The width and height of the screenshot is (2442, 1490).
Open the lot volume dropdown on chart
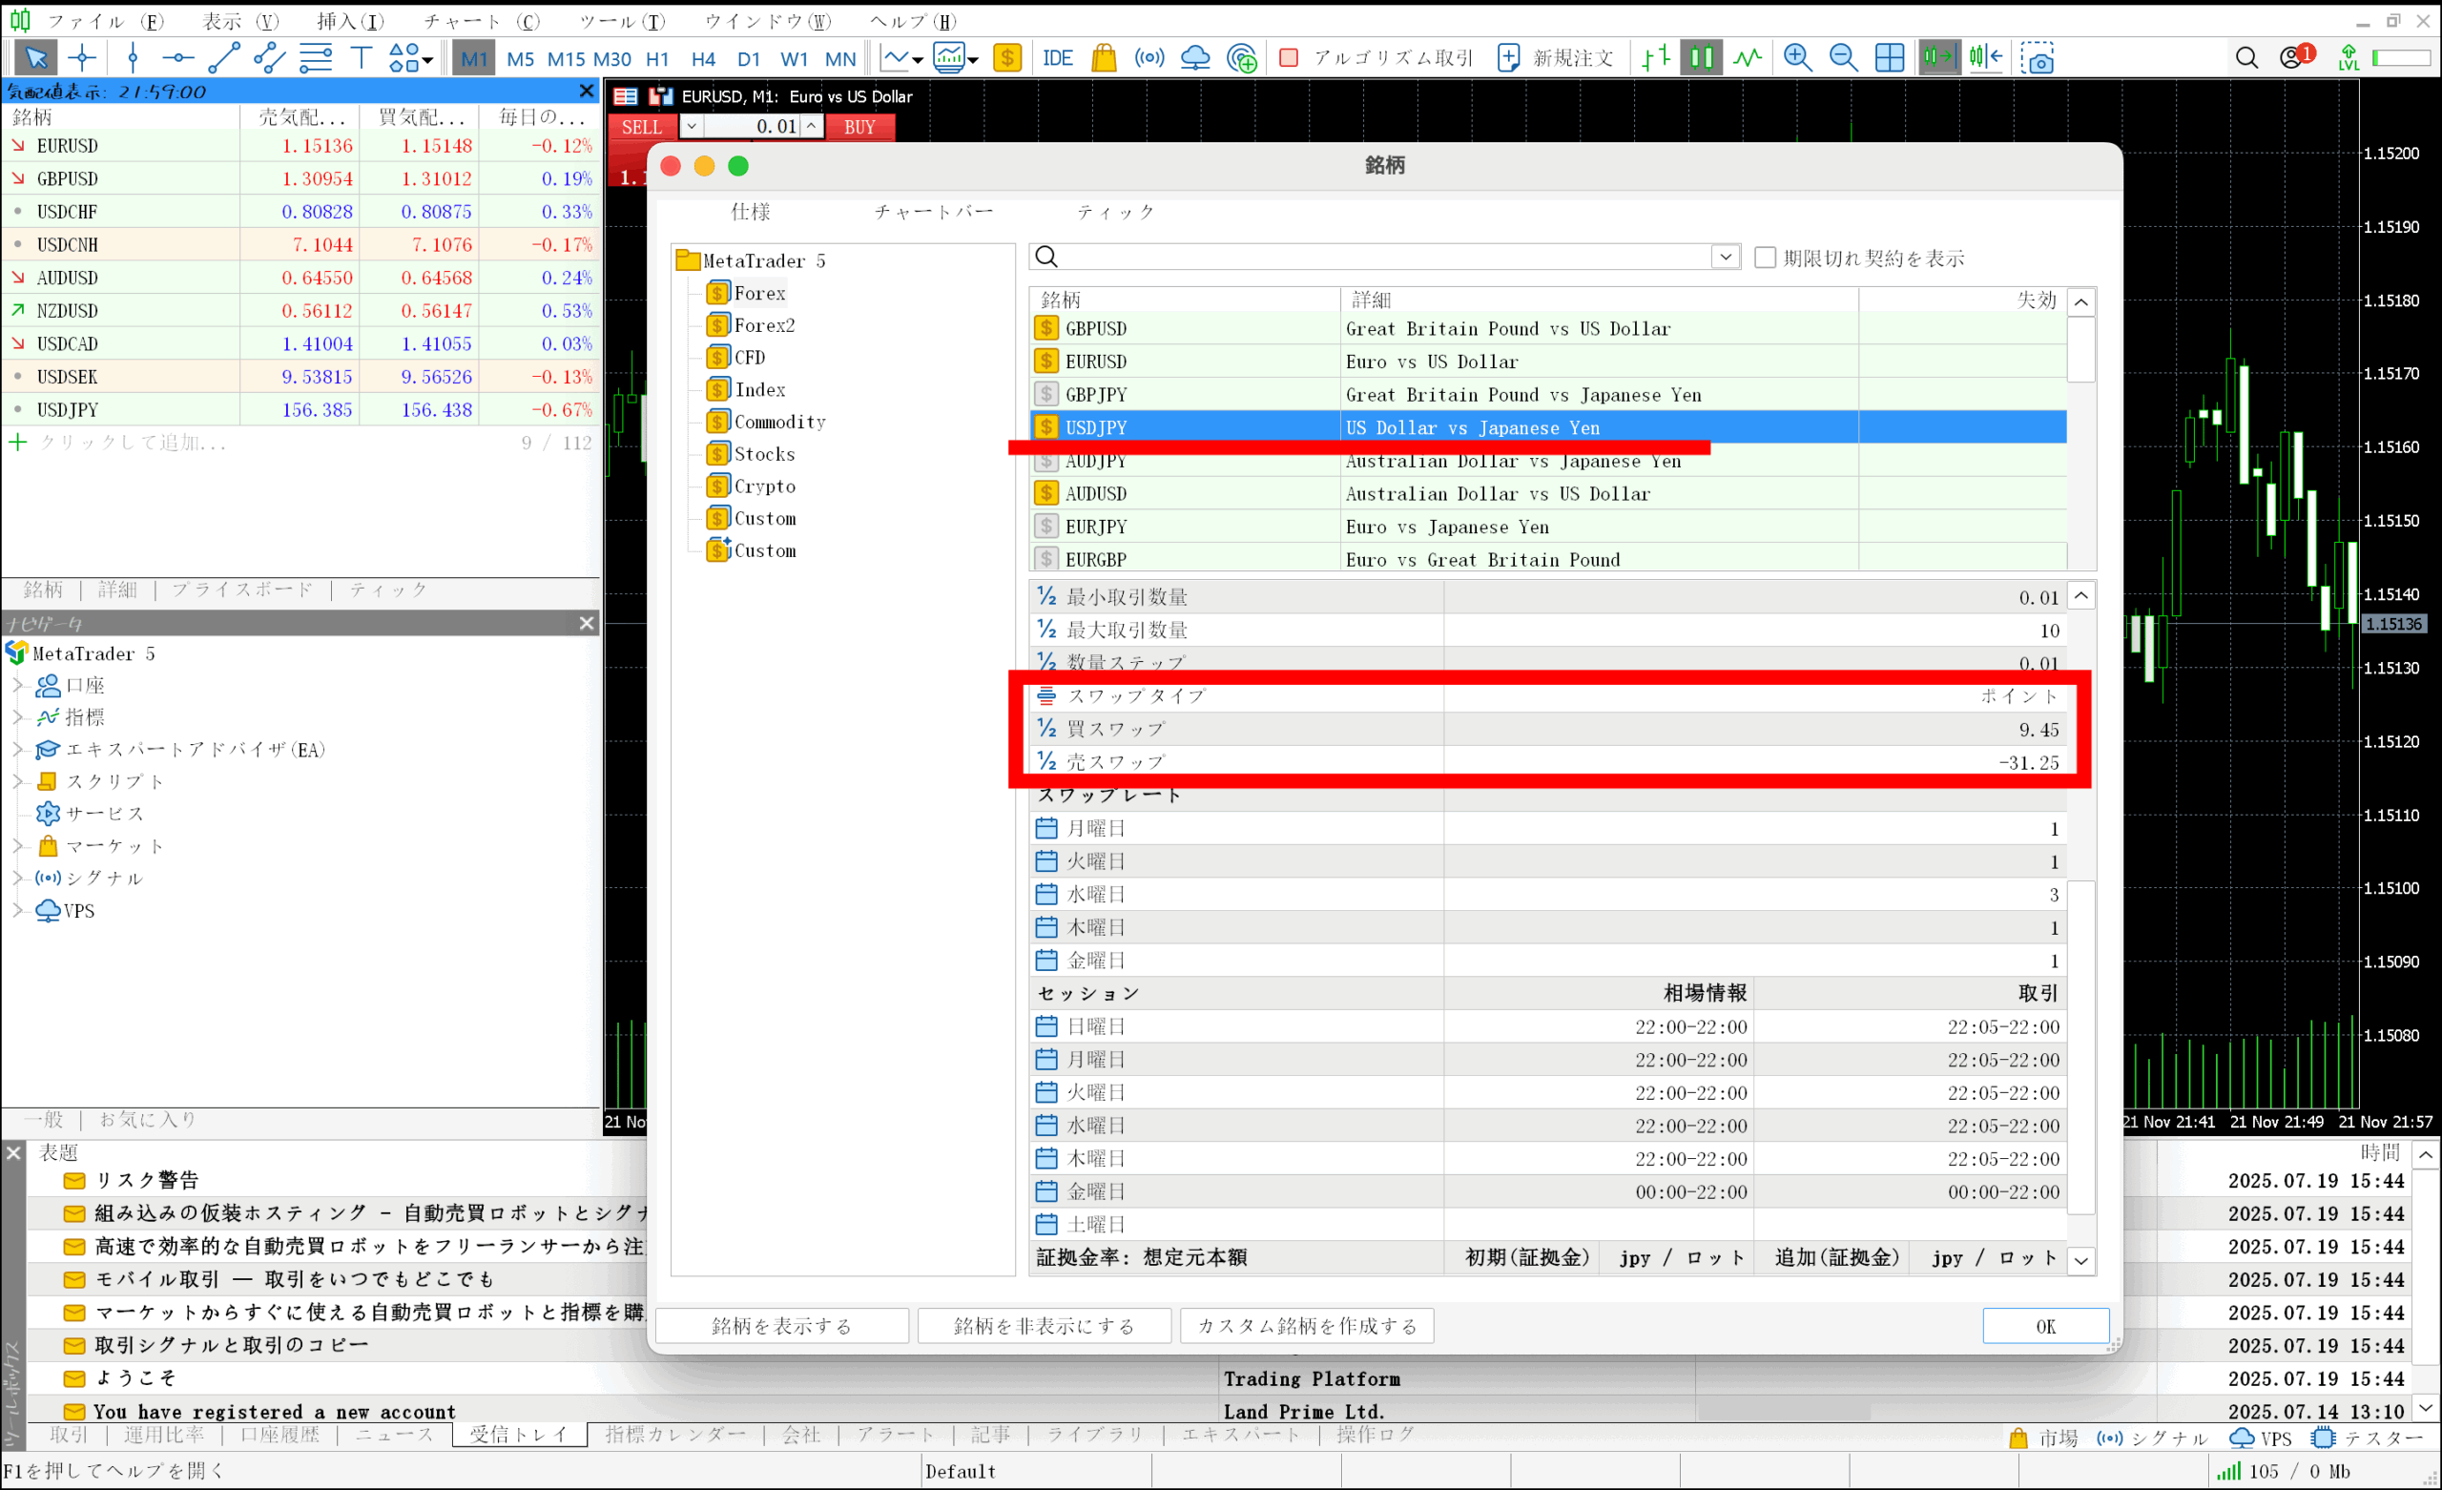pos(692,127)
